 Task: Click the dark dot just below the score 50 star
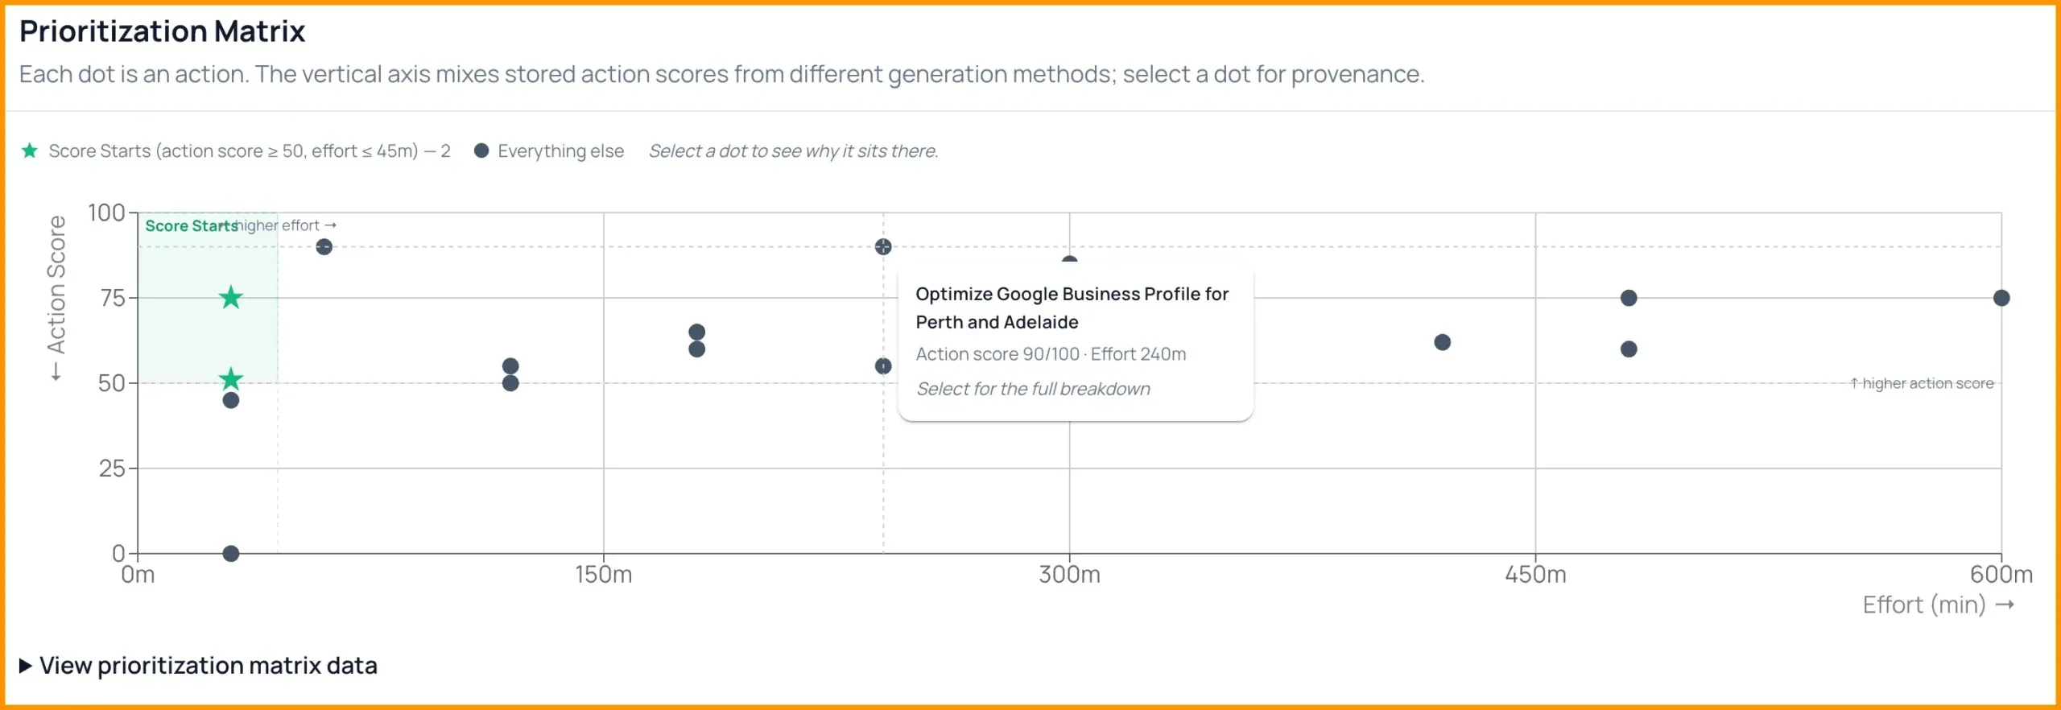click(x=231, y=401)
